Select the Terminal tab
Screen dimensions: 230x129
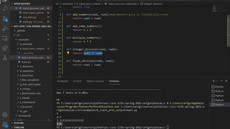coord(114,81)
